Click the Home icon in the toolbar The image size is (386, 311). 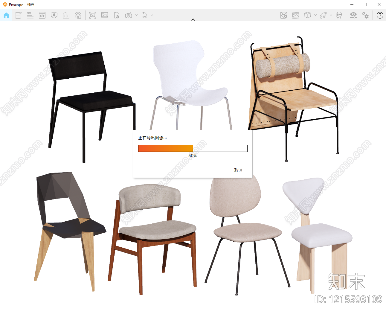click(6, 15)
